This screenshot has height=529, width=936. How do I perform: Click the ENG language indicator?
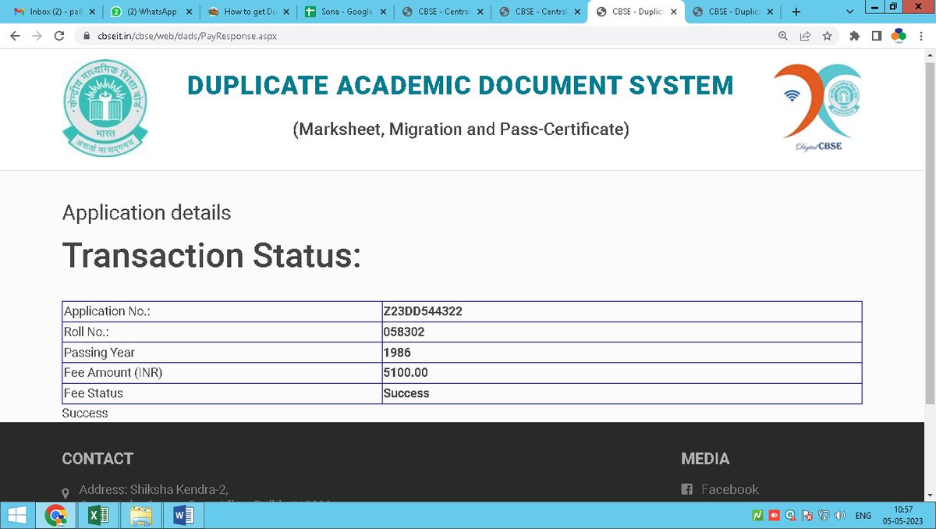tap(863, 516)
